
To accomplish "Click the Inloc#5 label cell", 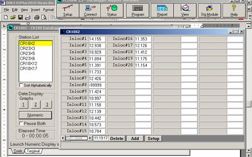I will click(x=75, y=65).
